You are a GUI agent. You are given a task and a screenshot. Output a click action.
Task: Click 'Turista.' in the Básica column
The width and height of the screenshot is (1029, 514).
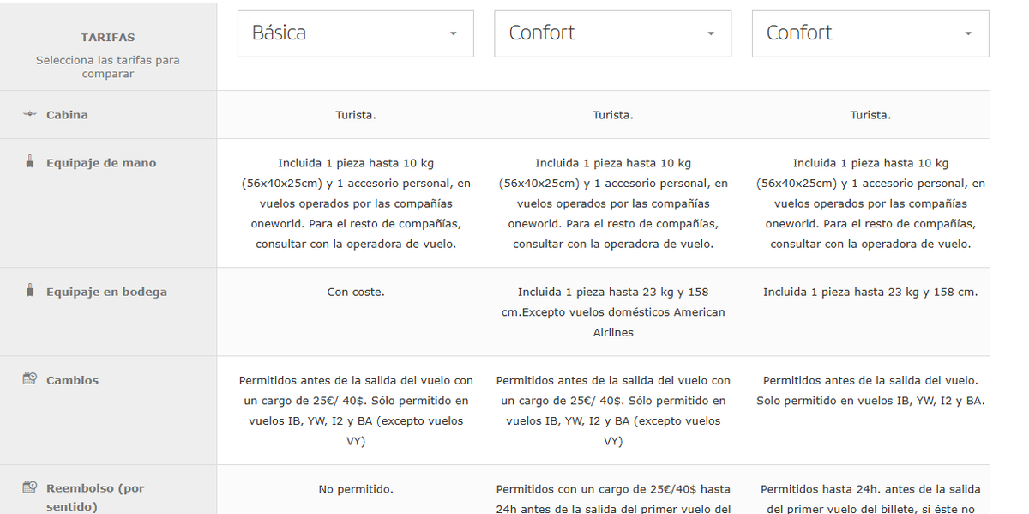[356, 115]
